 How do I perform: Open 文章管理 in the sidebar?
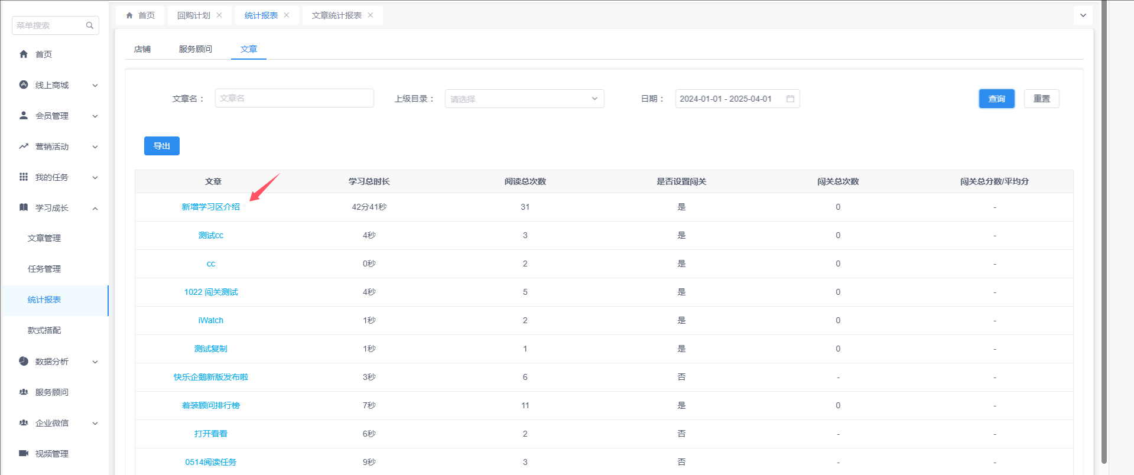(44, 238)
